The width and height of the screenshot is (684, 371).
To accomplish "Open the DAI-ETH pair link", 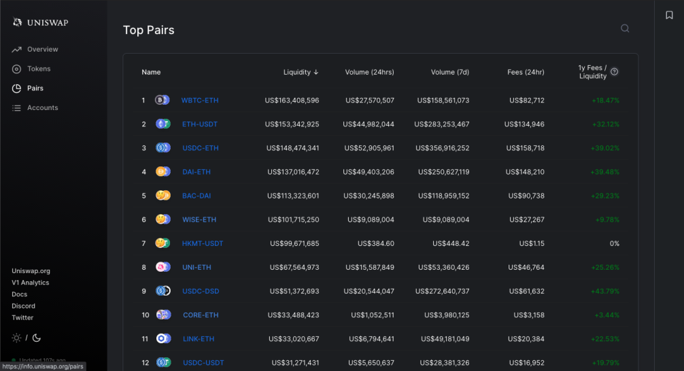I will (196, 172).
